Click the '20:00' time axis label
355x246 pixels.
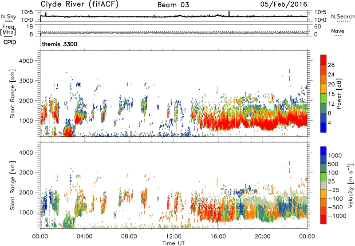click(262, 237)
